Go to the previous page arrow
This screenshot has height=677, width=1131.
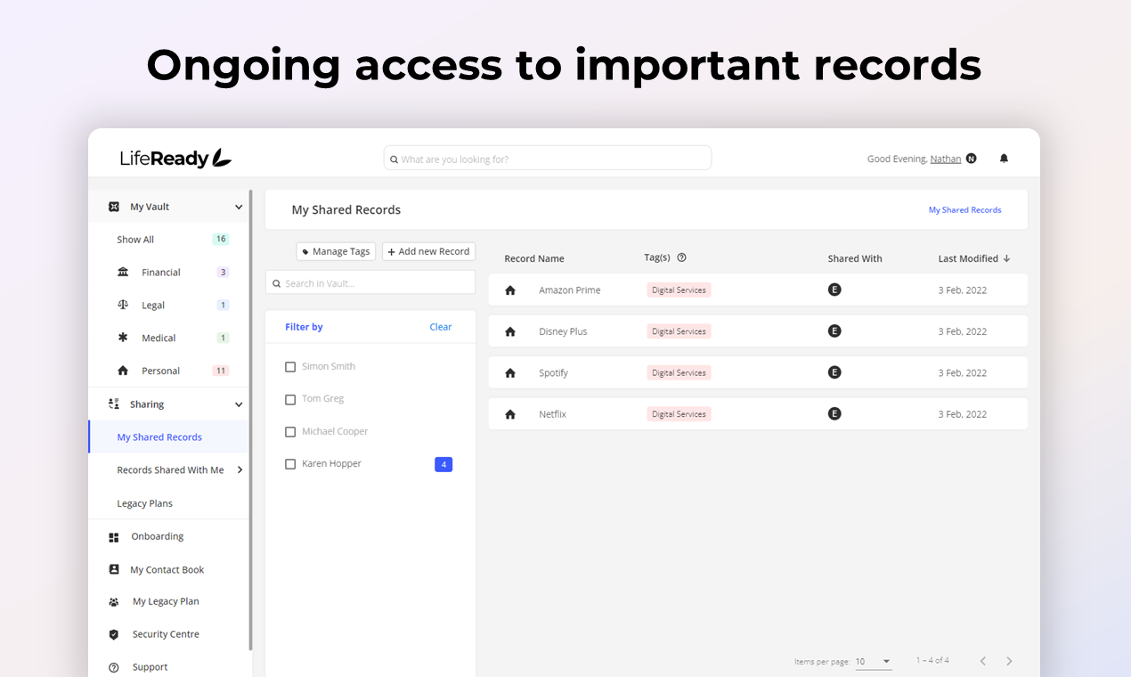pyautogui.click(x=983, y=661)
